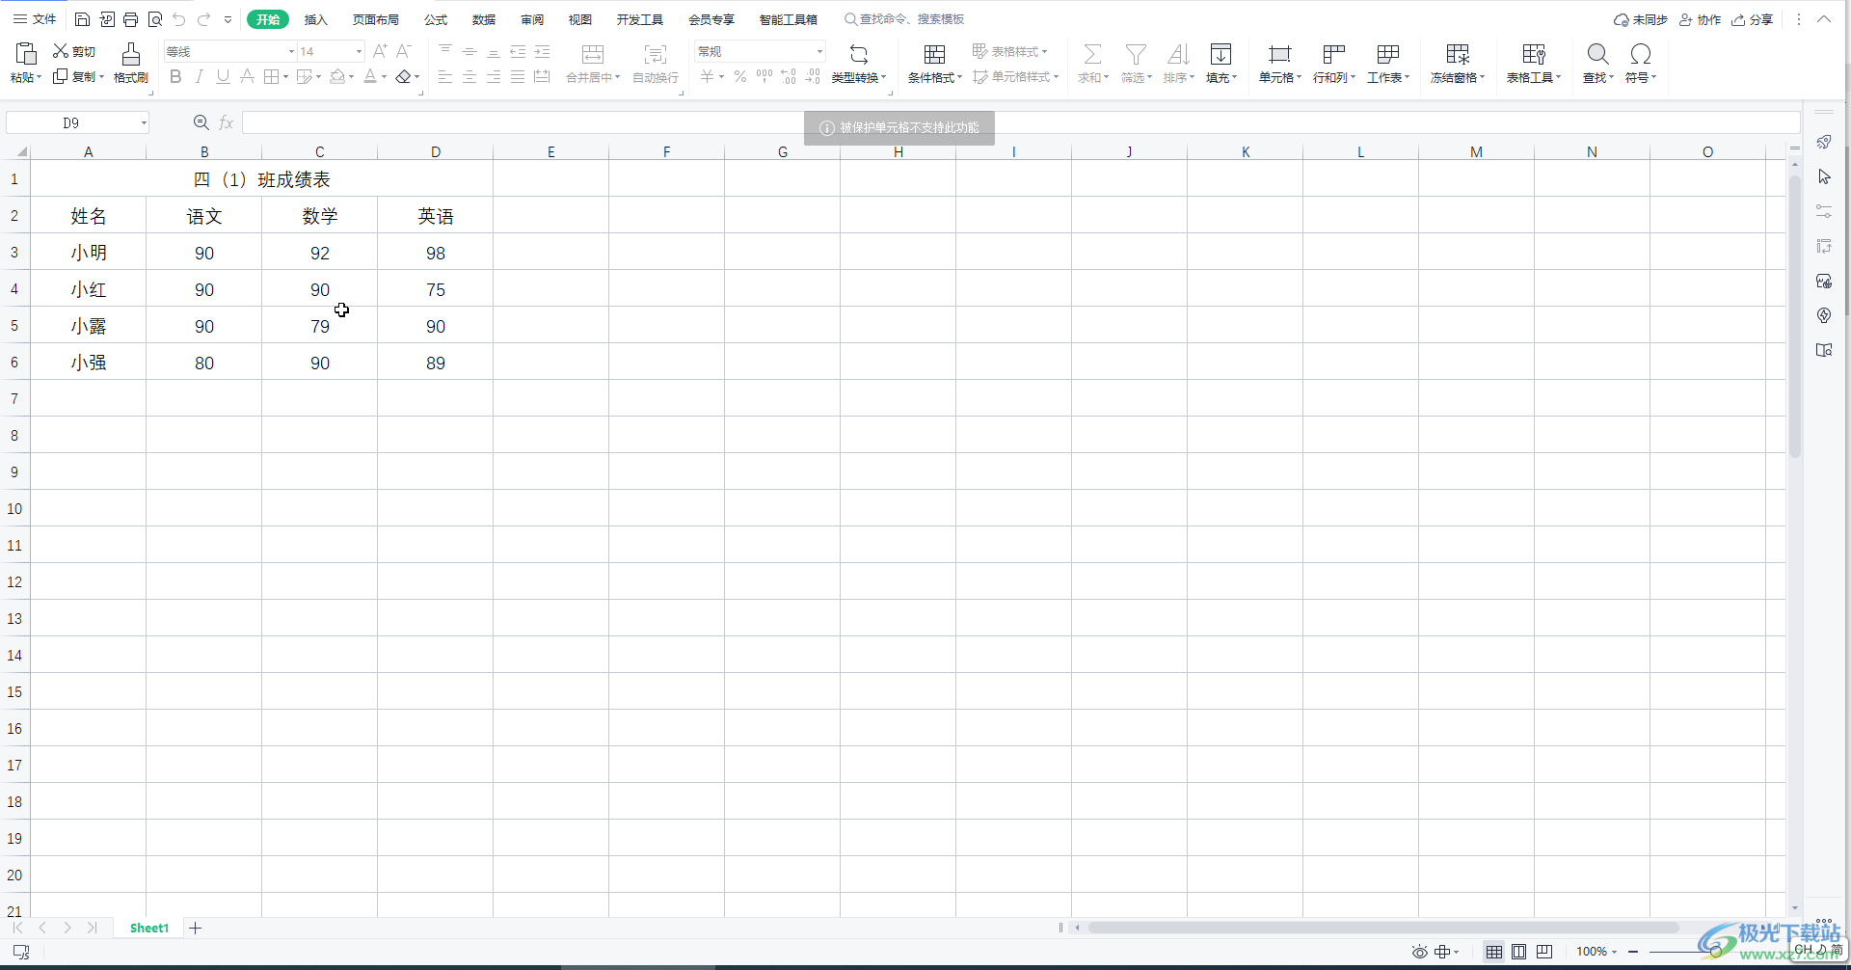
Task: Click the Share (分享) button
Action: pyautogui.click(x=1753, y=19)
